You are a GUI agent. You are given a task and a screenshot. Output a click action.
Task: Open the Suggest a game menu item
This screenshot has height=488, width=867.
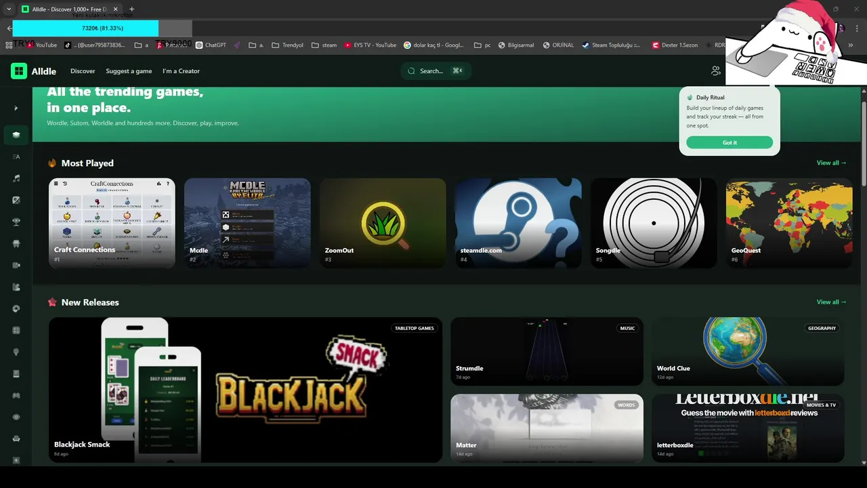(129, 71)
